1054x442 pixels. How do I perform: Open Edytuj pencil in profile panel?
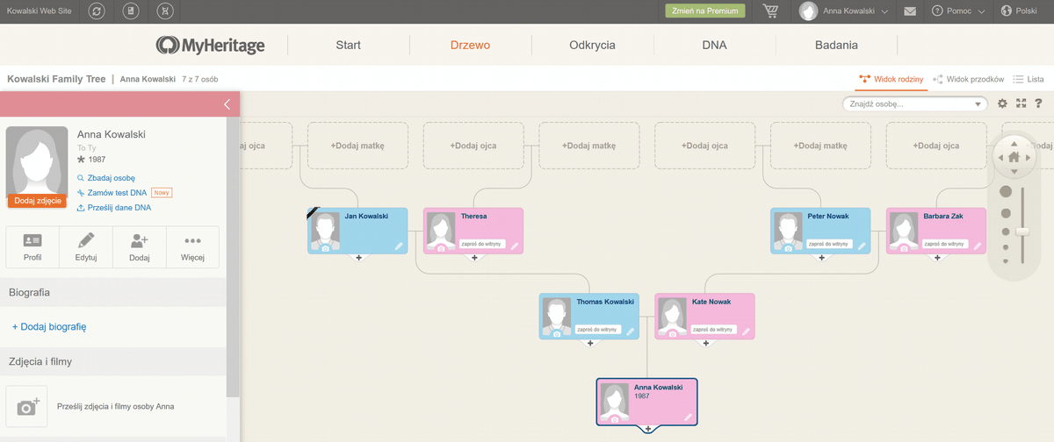[x=86, y=246]
